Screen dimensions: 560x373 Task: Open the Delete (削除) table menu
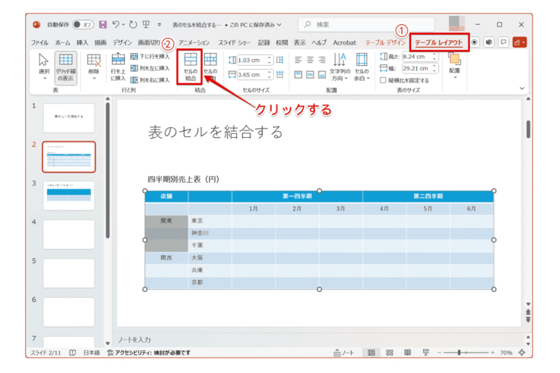(x=94, y=67)
